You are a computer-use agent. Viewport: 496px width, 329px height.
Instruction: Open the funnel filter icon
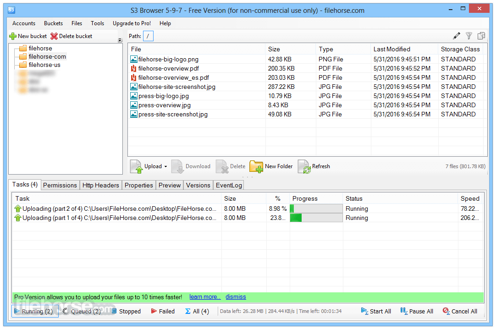tap(469, 36)
